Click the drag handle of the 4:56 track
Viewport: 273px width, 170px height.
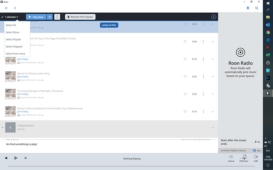click(x=212, y=42)
